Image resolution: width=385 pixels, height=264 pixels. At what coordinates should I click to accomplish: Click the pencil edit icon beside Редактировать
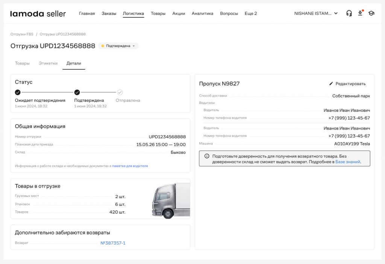click(x=331, y=84)
